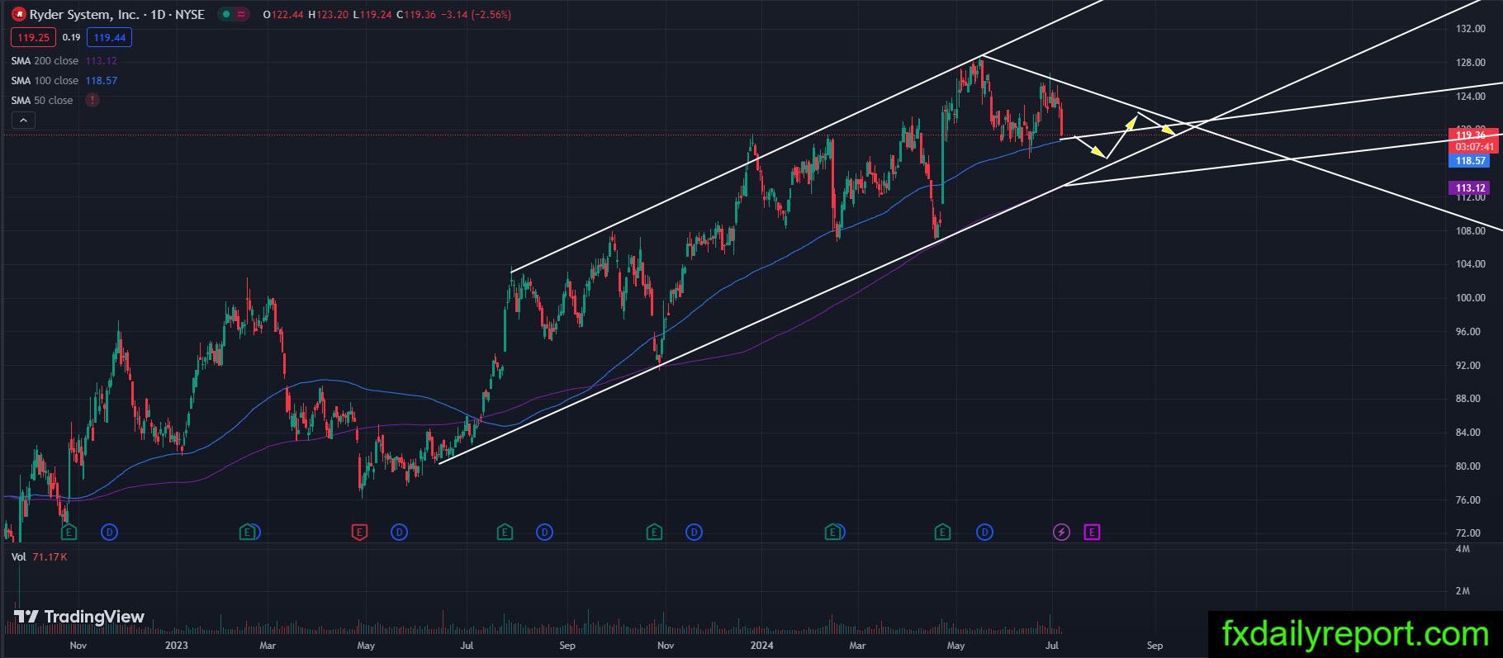Click the 100.00 price scale label
The width and height of the screenshot is (1503, 658).
1471,298
